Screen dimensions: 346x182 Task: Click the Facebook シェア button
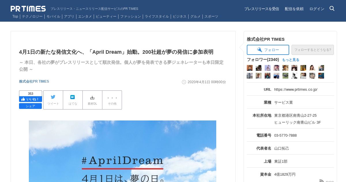31,106
